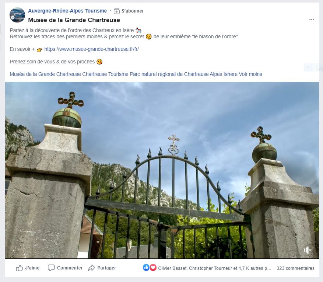
Task: Click the Commenter speech bubble icon
Action: coord(51,268)
